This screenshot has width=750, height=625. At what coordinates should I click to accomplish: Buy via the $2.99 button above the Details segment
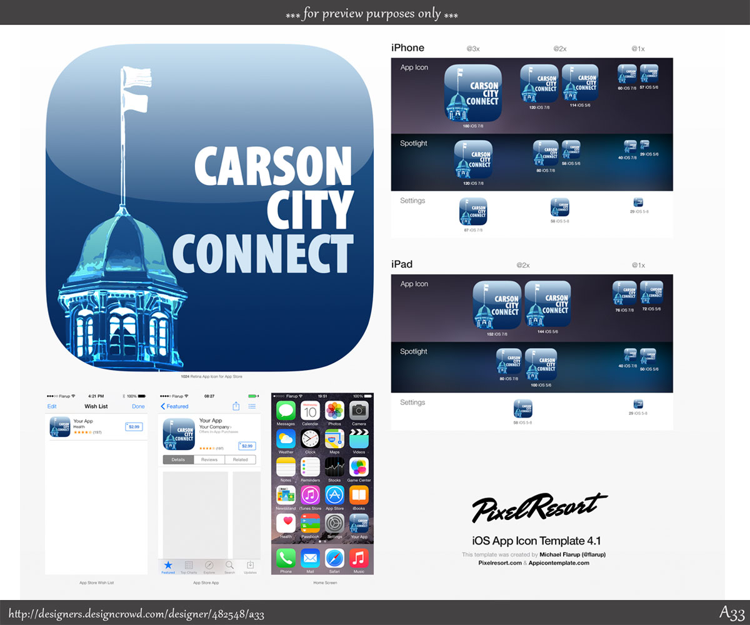(x=247, y=446)
